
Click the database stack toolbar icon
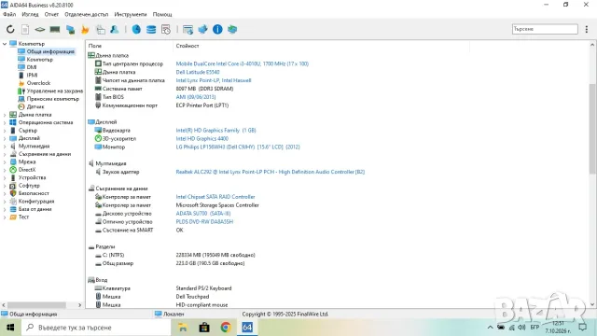151,29
